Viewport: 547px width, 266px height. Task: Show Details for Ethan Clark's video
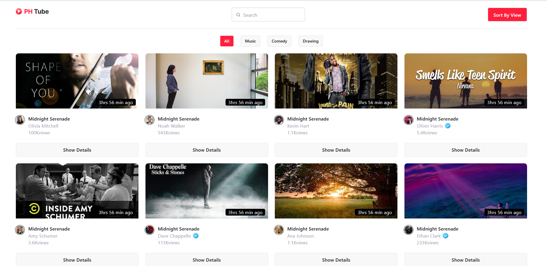click(x=466, y=260)
